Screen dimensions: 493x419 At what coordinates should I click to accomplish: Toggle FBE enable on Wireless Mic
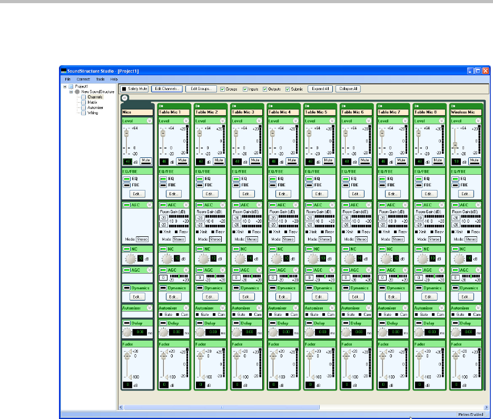[x=456, y=185]
